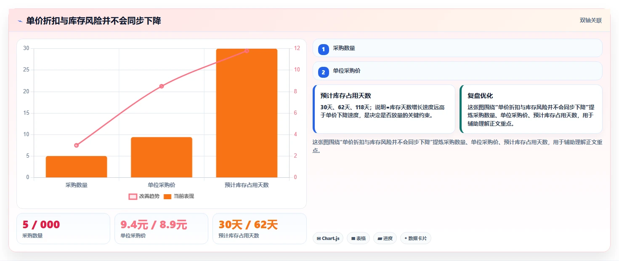Click the left axis value 30
Viewport: 619px width, 261px height.
tap(26, 48)
